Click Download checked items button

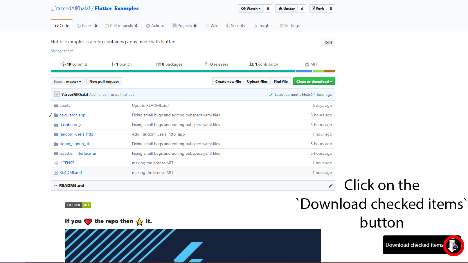point(422,245)
